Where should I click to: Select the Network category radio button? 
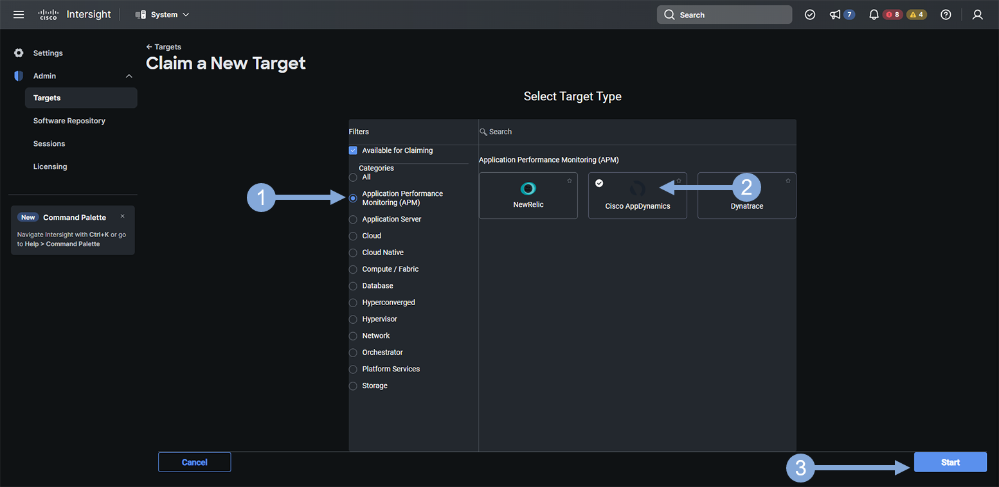click(353, 337)
